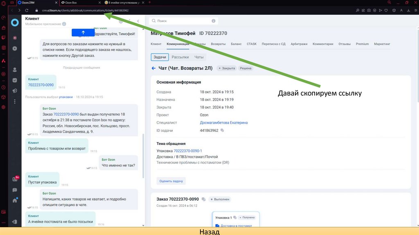Viewport: 419px width, 235px height.
Task: Click the Назад bar at the bottom
Action: coord(209,231)
